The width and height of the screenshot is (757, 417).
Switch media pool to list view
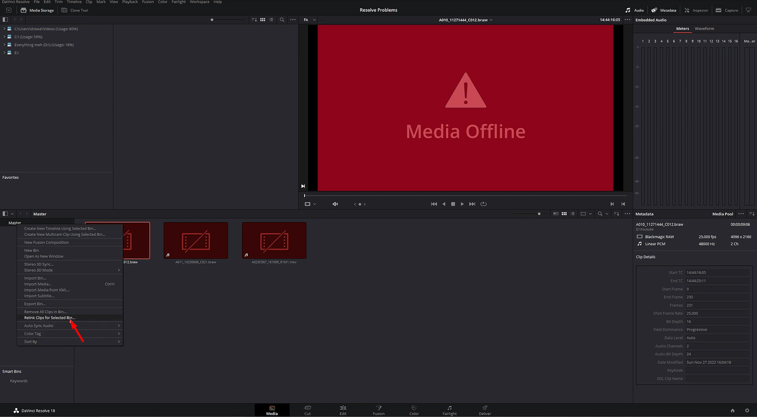pos(572,214)
